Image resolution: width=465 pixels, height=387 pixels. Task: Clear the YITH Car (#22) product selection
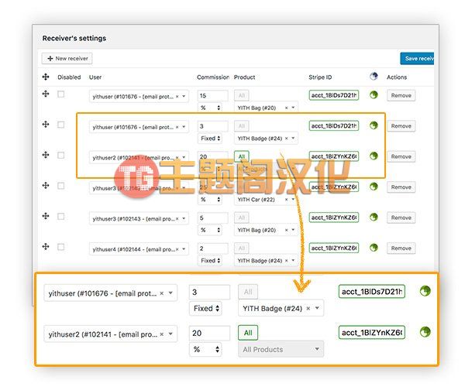[x=286, y=200]
